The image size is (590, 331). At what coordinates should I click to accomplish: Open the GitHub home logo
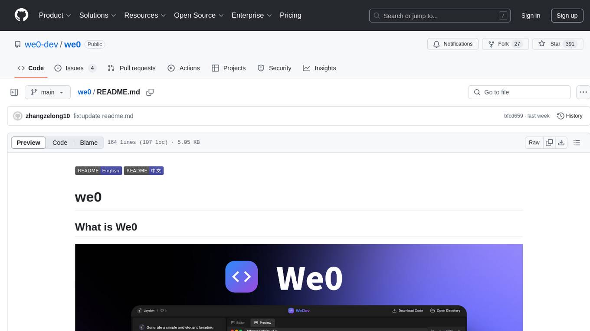click(21, 15)
